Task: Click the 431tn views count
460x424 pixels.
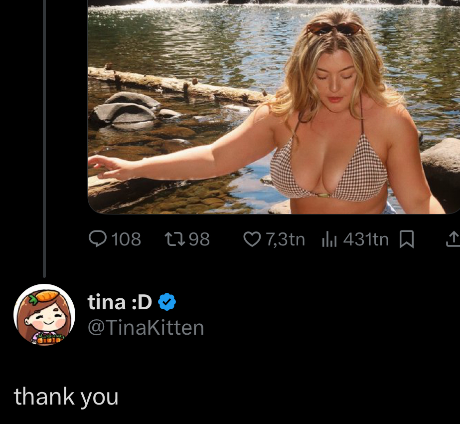Action: pos(366,239)
